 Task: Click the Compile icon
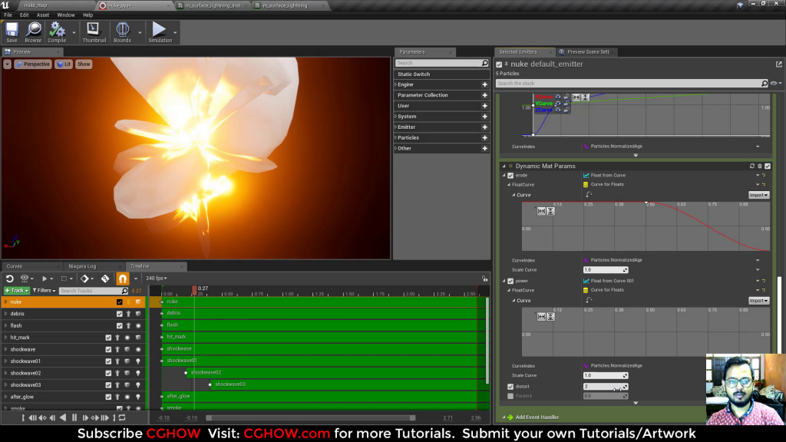(56, 31)
